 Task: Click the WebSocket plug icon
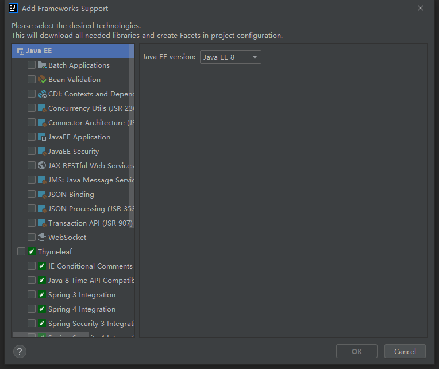pyautogui.click(x=42, y=237)
